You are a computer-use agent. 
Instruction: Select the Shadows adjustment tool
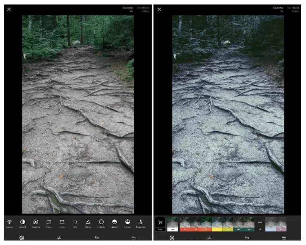coord(127,223)
